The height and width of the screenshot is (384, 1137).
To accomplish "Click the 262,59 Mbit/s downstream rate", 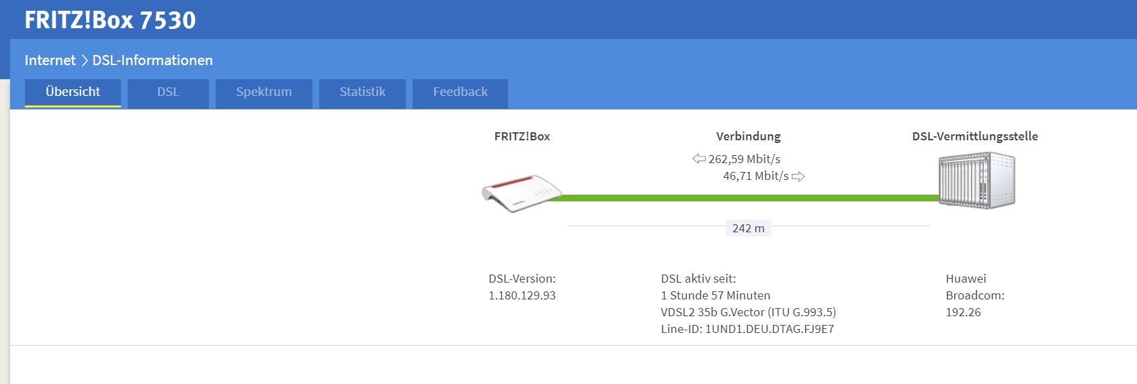I will click(745, 159).
